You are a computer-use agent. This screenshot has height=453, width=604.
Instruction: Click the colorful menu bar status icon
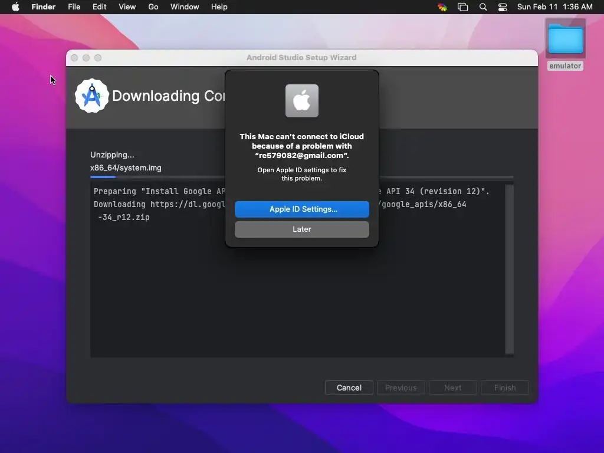(442, 7)
